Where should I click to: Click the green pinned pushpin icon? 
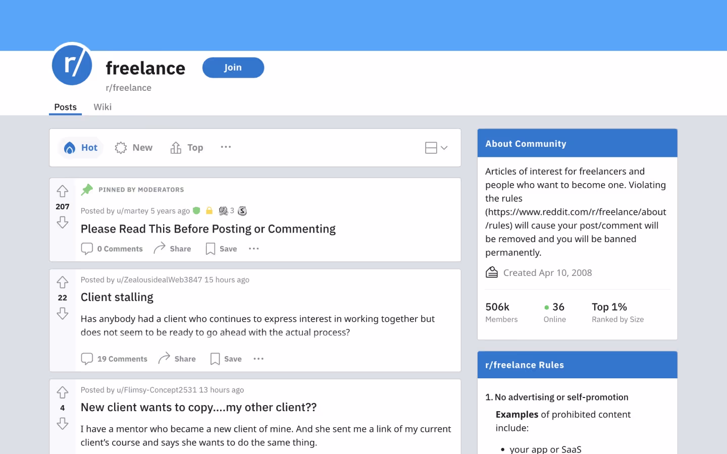pos(87,190)
